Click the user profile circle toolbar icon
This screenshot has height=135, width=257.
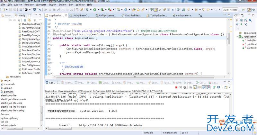click(x=26, y=10)
